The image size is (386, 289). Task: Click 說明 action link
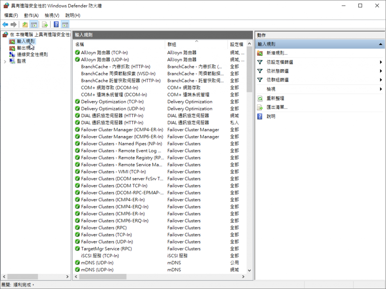(x=271, y=116)
